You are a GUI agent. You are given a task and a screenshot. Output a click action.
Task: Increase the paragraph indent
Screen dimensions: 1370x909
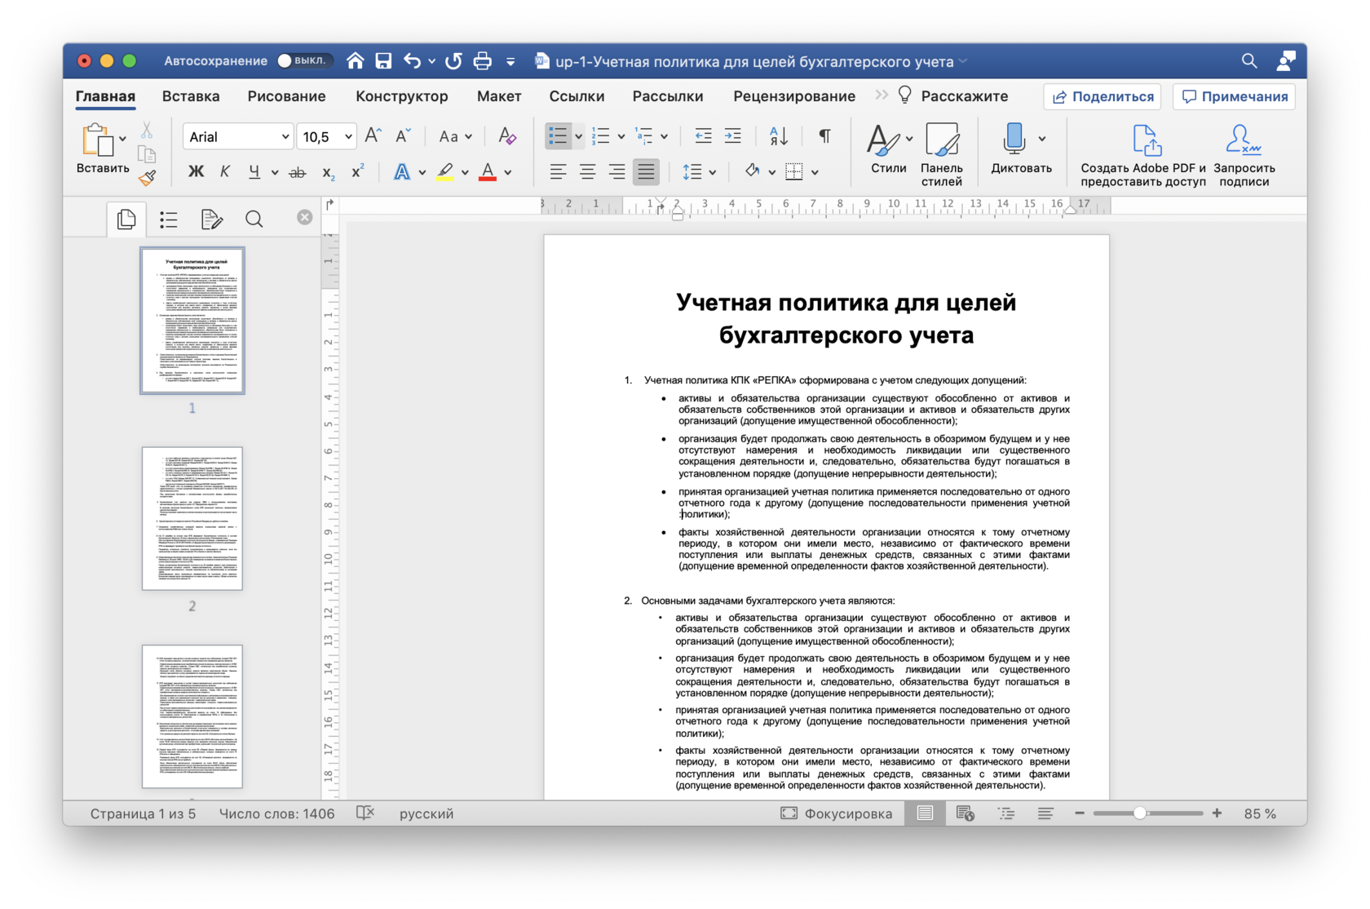coord(733,136)
